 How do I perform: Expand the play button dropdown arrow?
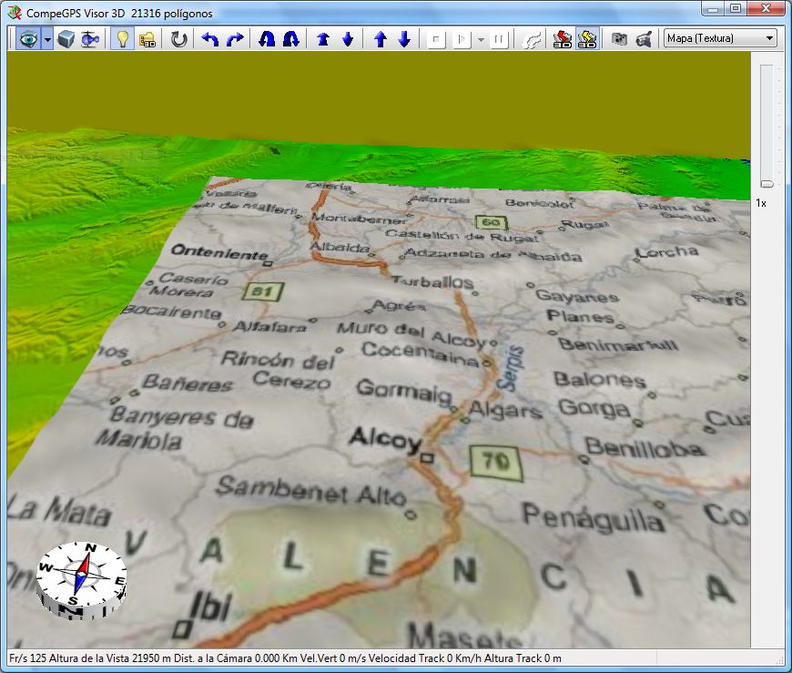pyautogui.click(x=480, y=39)
